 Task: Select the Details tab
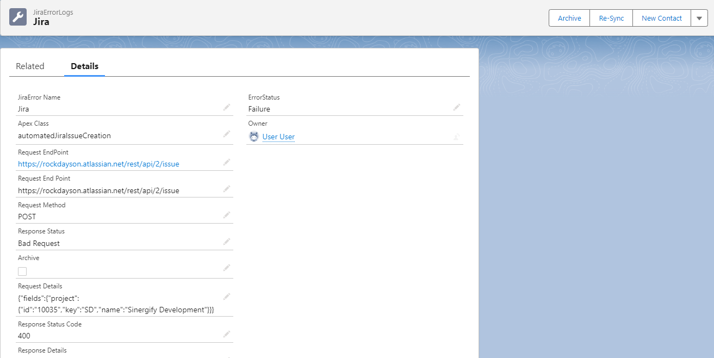[85, 66]
